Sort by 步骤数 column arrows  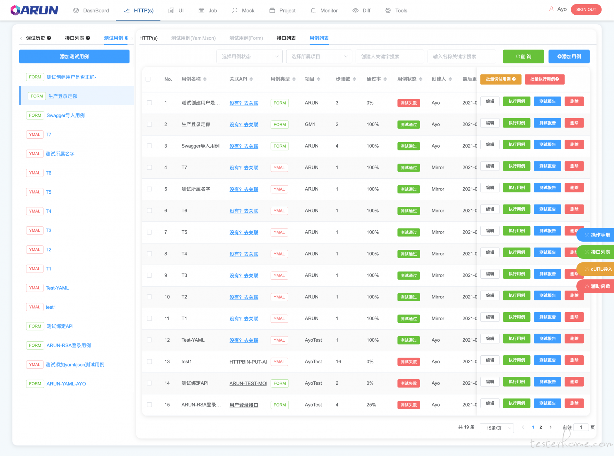pos(354,79)
